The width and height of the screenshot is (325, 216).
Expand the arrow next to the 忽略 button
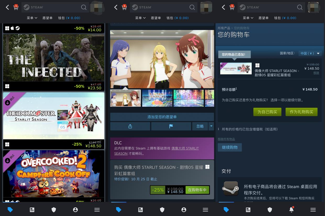pyautogui.click(x=211, y=126)
